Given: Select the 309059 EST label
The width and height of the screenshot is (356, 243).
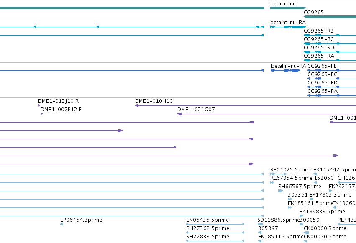Looking at the screenshot, I should click(x=310, y=220).
